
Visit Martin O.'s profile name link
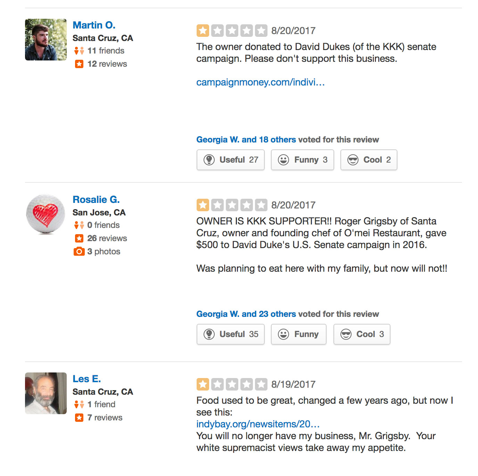[94, 25]
